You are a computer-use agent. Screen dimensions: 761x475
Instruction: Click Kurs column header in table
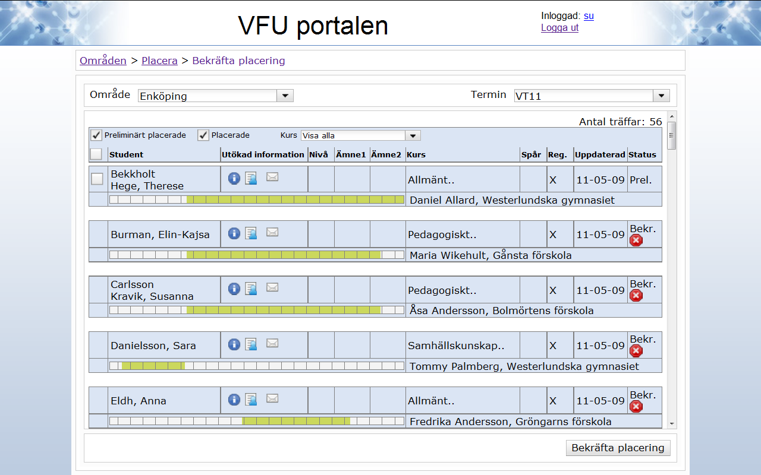pyautogui.click(x=417, y=154)
